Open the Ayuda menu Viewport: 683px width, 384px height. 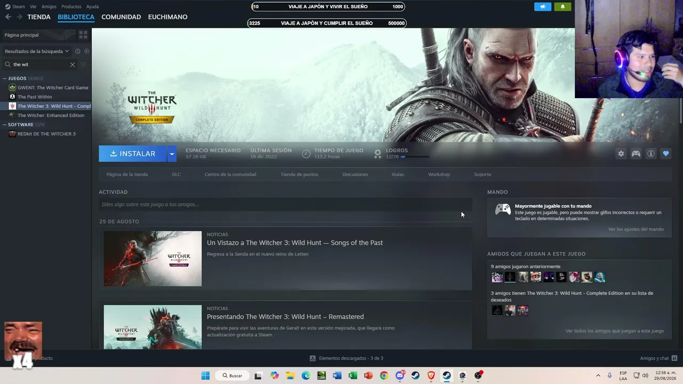[x=92, y=6]
